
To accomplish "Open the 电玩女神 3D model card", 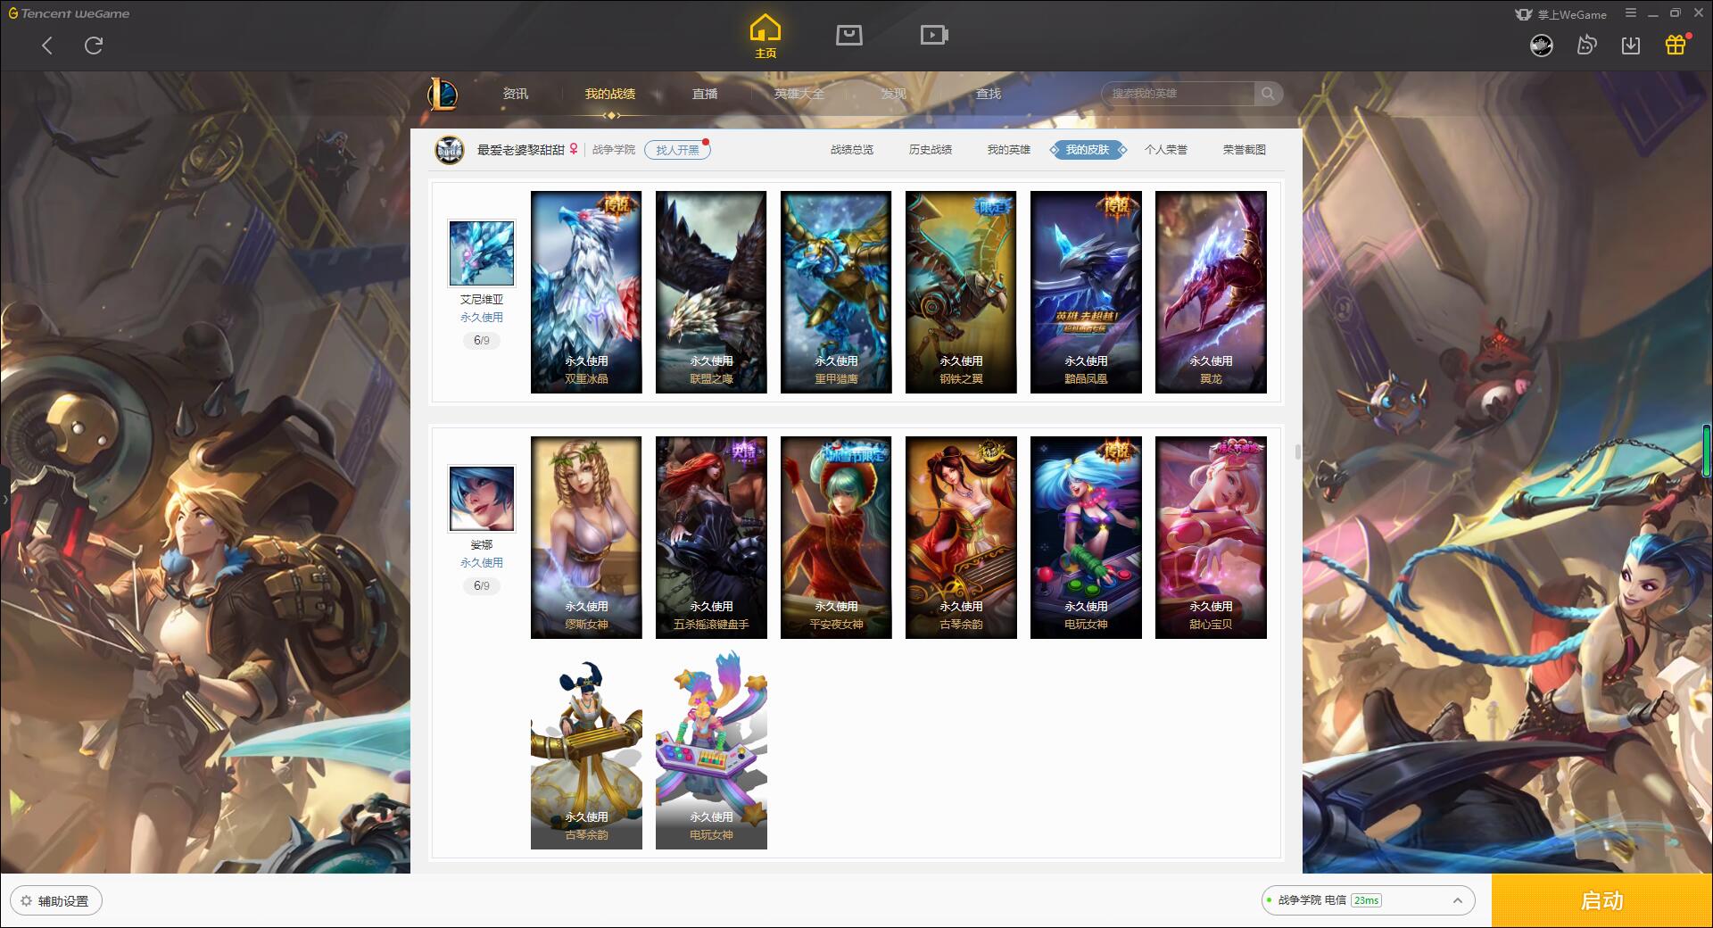I will 711,750.
